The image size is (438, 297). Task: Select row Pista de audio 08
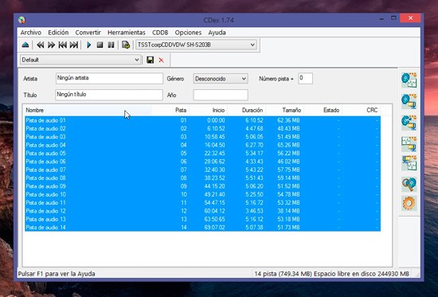click(202, 178)
